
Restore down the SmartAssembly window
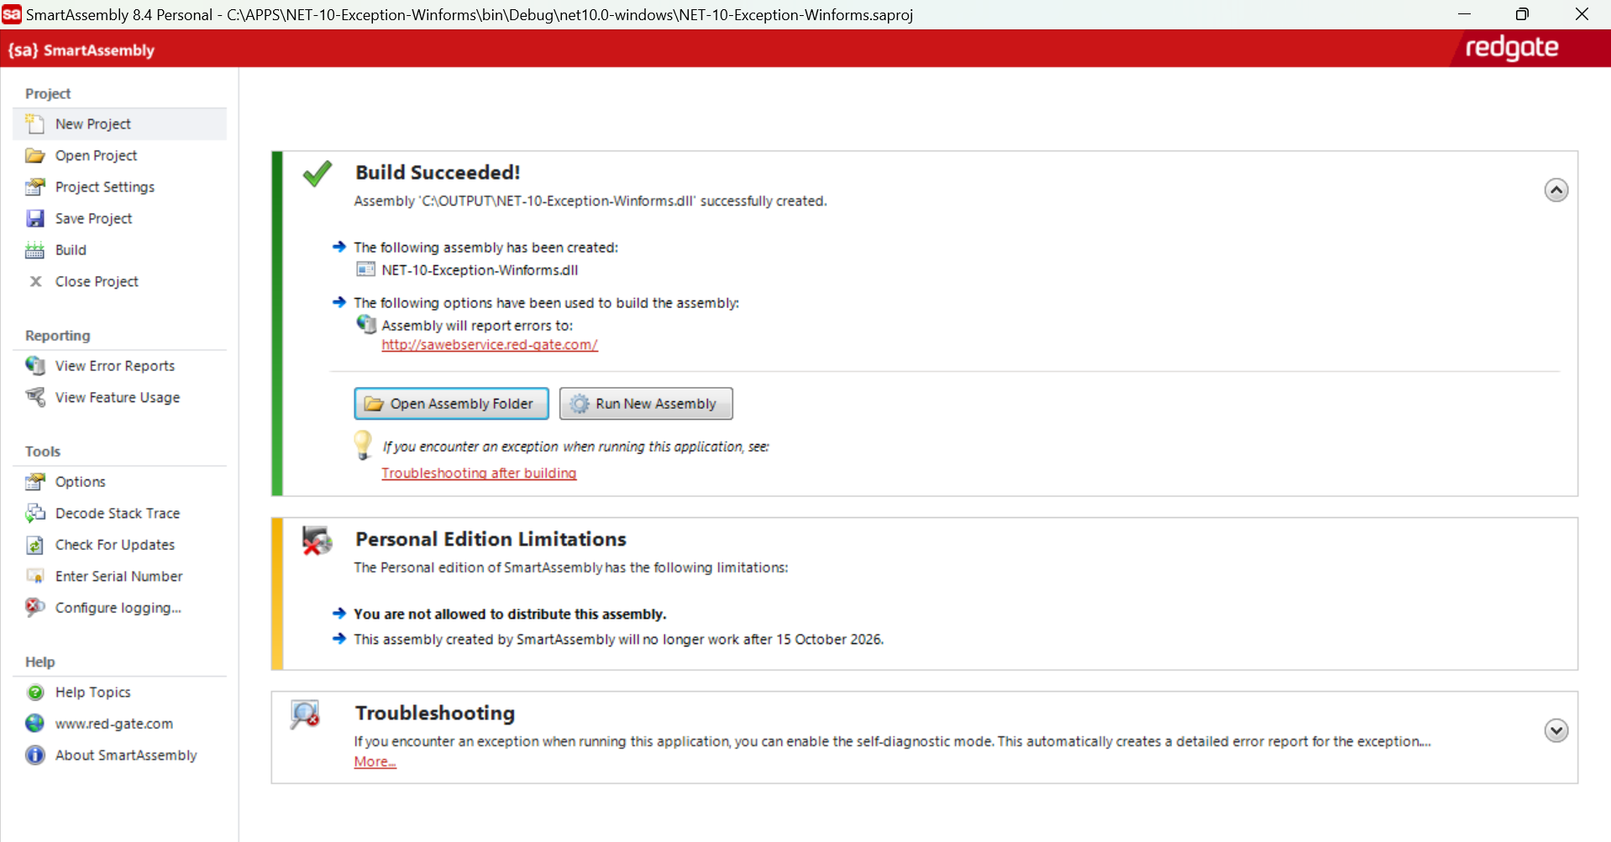coord(1522,14)
